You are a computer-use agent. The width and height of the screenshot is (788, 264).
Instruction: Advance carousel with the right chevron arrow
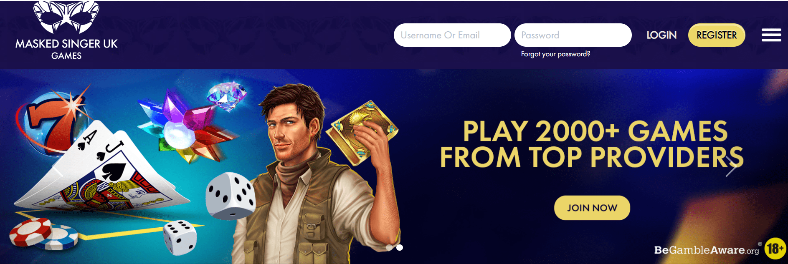click(731, 166)
